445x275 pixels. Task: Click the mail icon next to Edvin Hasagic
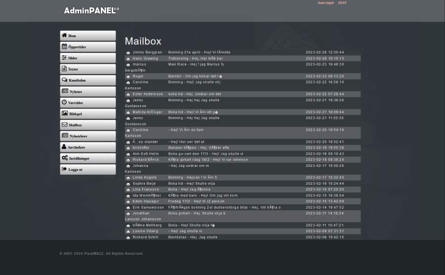coord(128,201)
